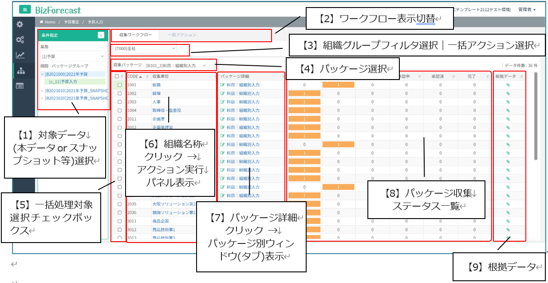Image resolution: width=548 pixels, height=283 pixels.
Task: Click the green hamburger menu button
Action: (25, 9)
